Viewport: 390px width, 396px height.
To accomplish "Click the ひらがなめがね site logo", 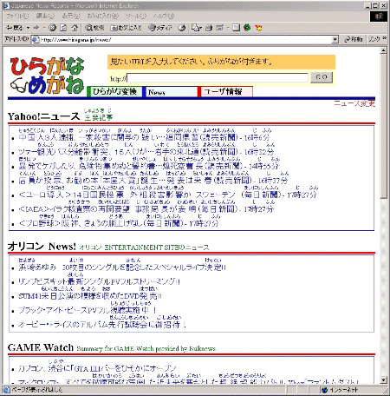I will tap(48, 76).
